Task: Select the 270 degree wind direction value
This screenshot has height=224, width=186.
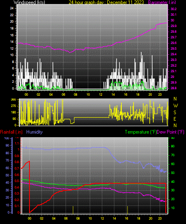Action: coord(13,106)
